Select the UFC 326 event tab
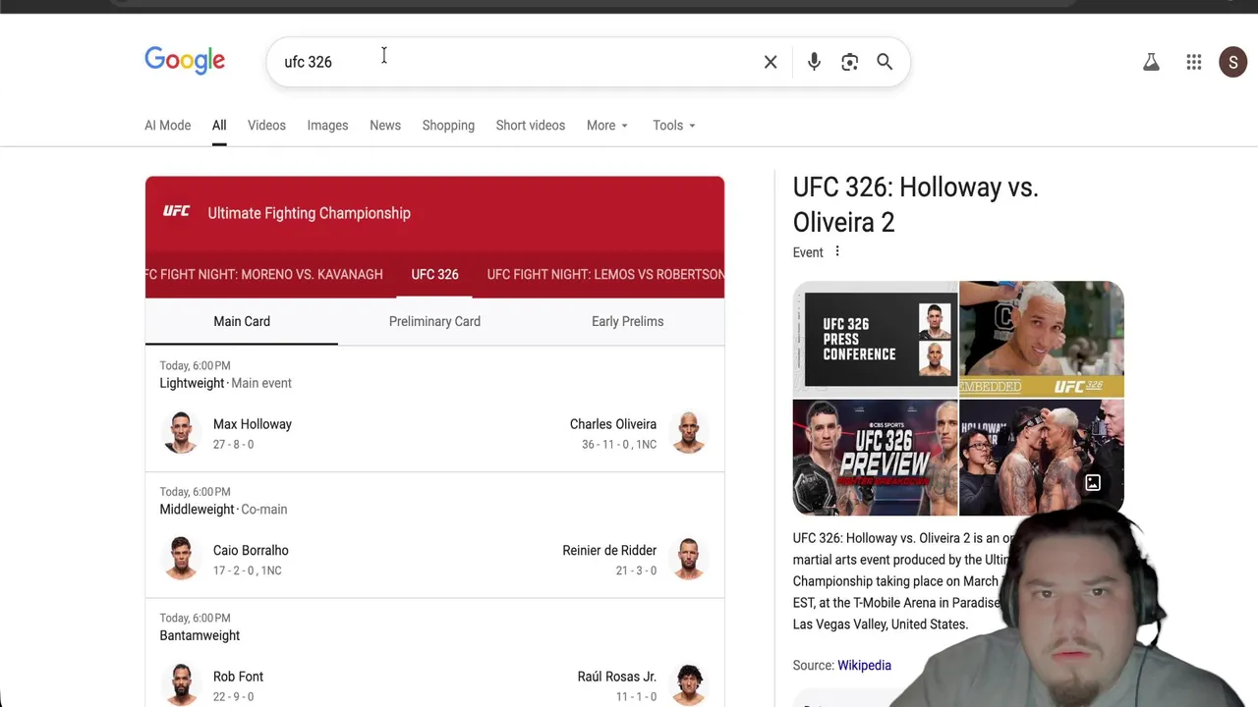1258x707 pixels. pyautogui.click(x=434, y=274)
